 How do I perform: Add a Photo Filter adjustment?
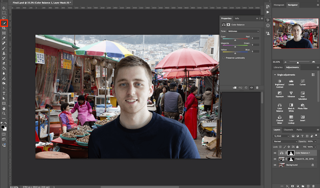tap(303, 107)
